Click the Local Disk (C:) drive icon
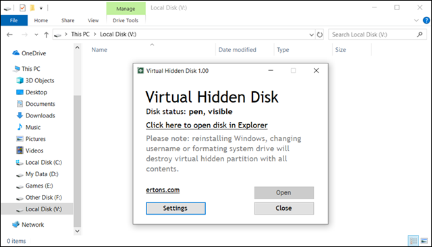 pos(20,163)
